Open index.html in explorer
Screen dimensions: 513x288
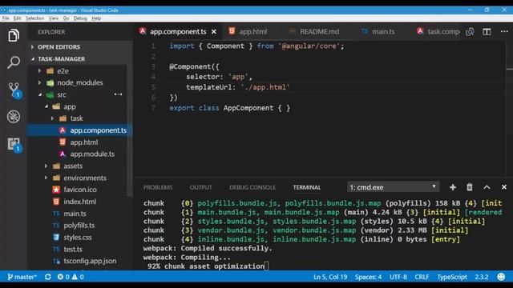[80, 202]
